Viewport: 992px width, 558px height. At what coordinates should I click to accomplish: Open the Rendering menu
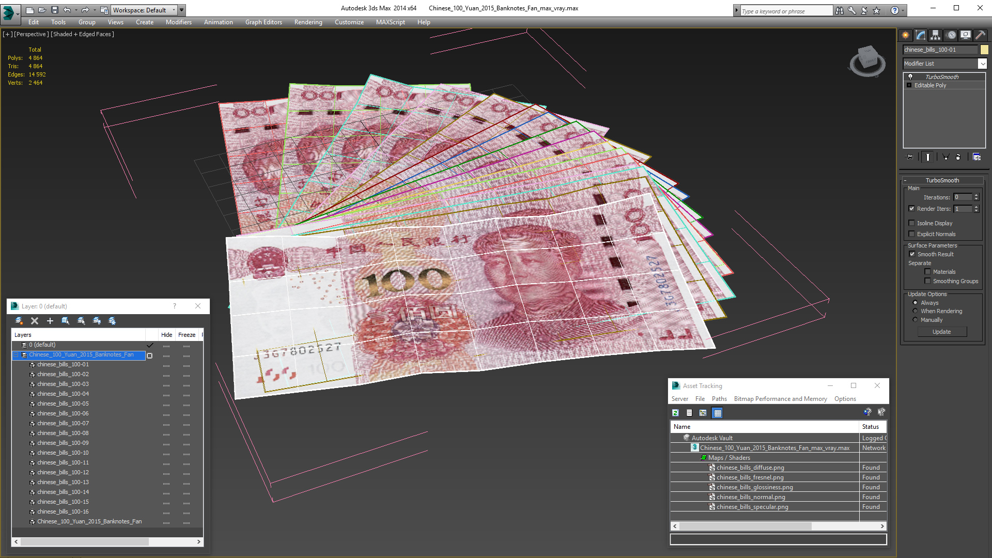308,22
